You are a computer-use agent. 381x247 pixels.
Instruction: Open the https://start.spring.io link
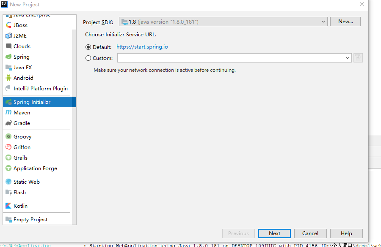click(x=142, y=47)
